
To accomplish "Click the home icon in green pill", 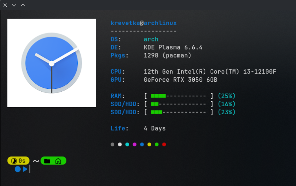I will click(x=58, y=161).
